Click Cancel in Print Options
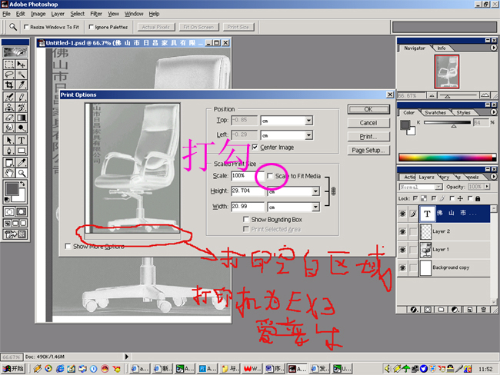 tap(368, 123)
